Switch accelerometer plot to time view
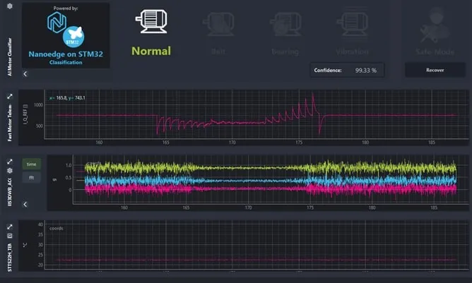This screenshot has width=472, height=283. [x=31, y=164]
